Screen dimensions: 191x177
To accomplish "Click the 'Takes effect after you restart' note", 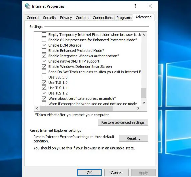I will click(72, 115).
